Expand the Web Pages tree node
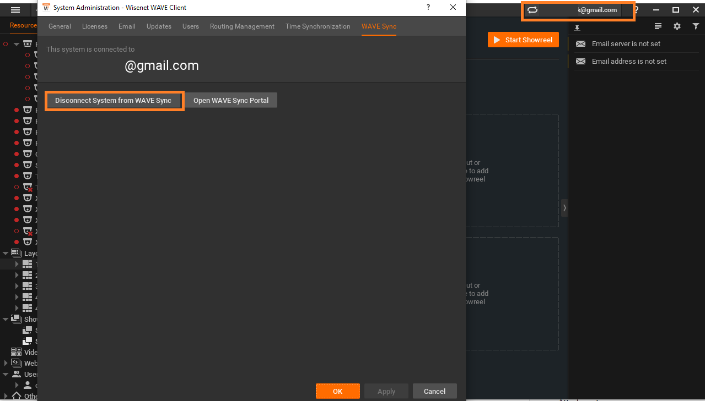This screenshot has height=401, width=705. point(6,363)
